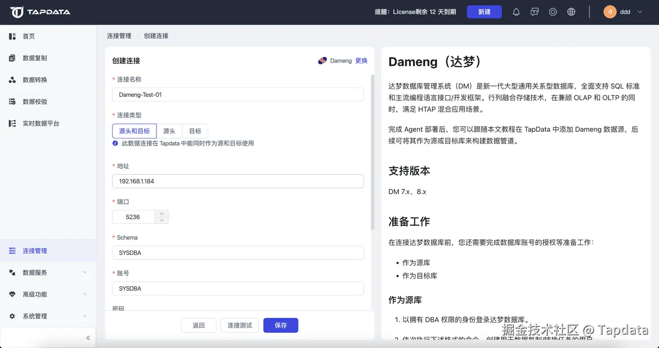Increase port value with up arrow

162,214
